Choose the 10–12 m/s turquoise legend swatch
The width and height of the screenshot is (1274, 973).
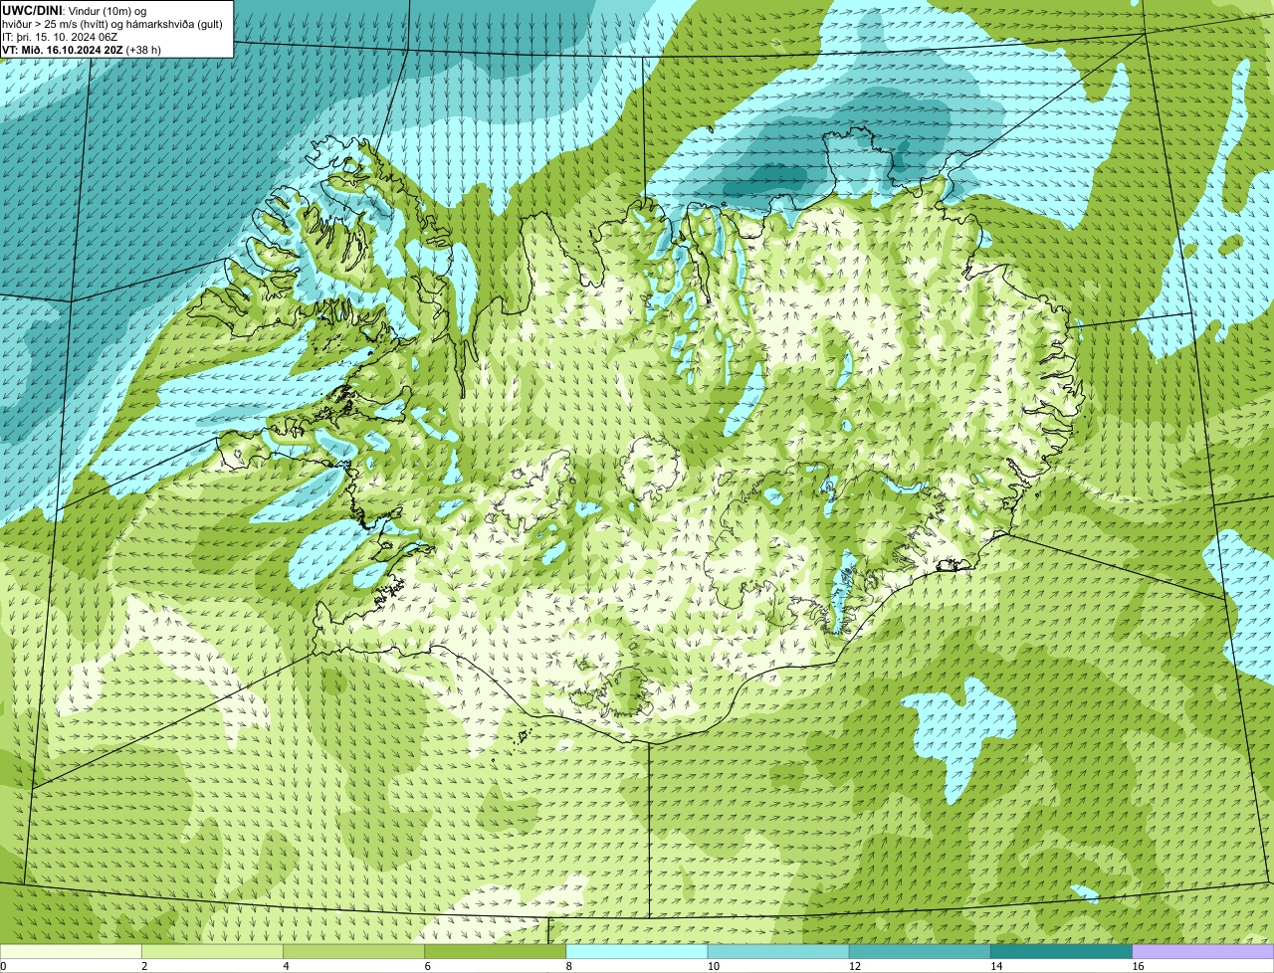778,951
